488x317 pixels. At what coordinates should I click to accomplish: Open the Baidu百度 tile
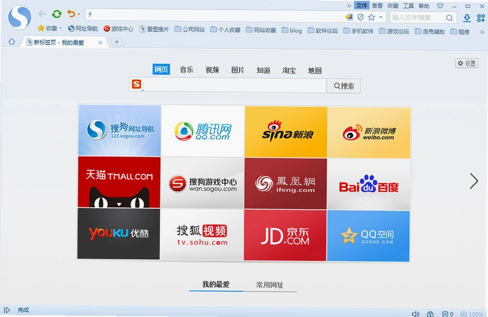click(369, 185)
